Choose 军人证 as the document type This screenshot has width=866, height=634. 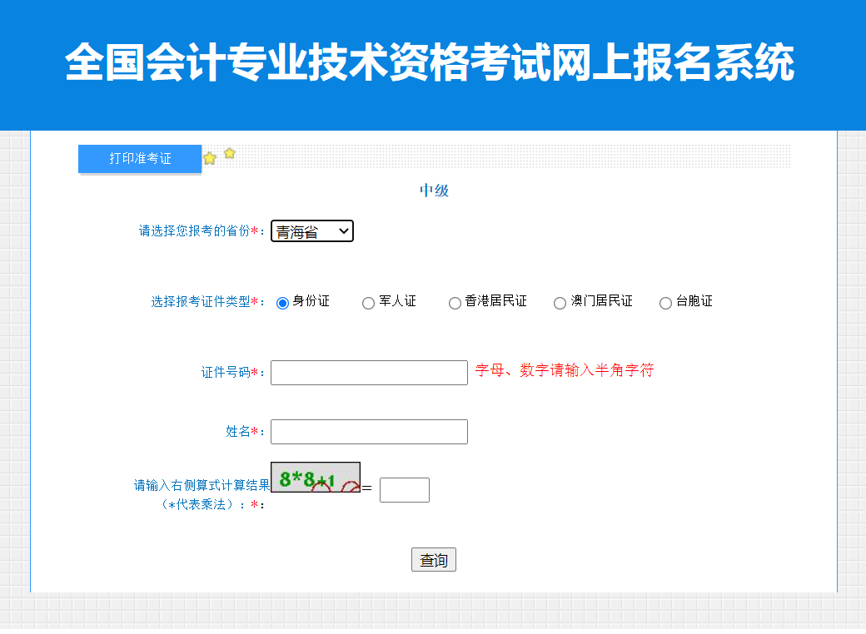click(368, 303)
